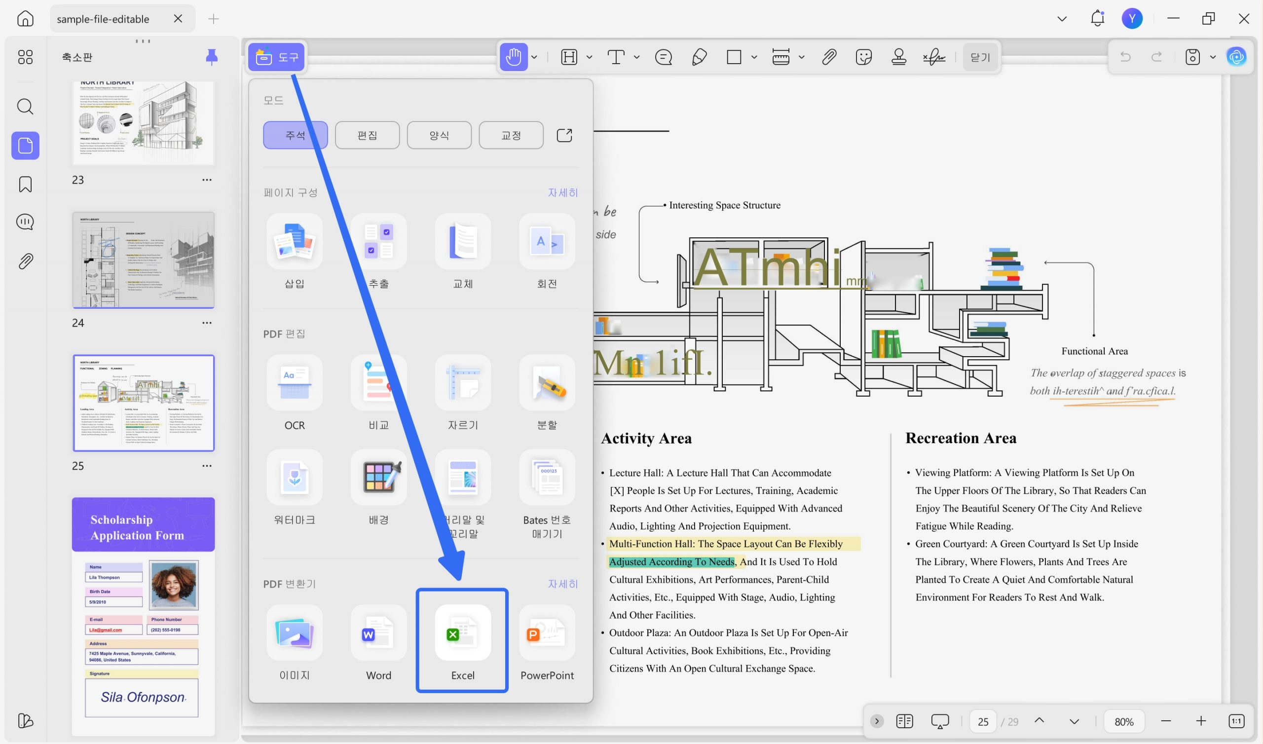Select the signature tool in the toolbar
This screenshot has height=744, width=1263.
pyautogui.click(x=934, y=57)
